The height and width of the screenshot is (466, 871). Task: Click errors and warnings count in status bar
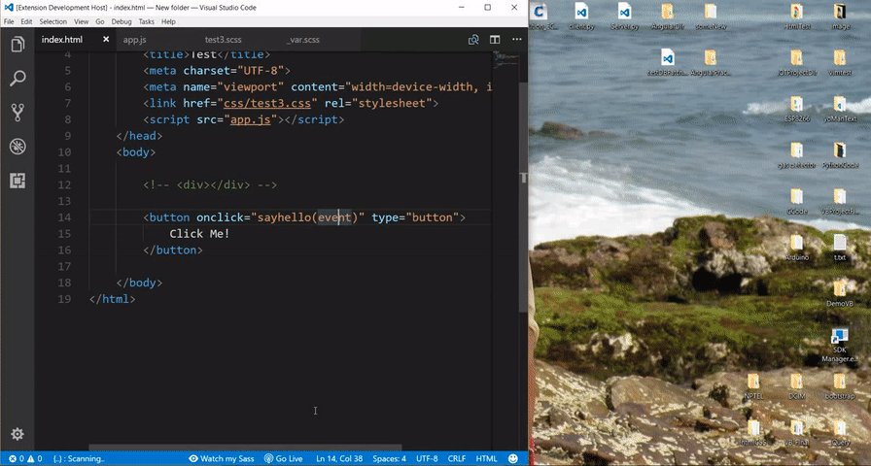click(24, 458)
